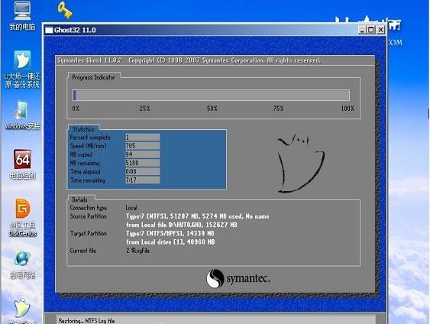Open the 我的电脑 desktop icon

click(x=22, y=15)
